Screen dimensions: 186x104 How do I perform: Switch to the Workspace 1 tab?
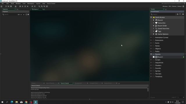pyautogui.click(x=35, y=9)
